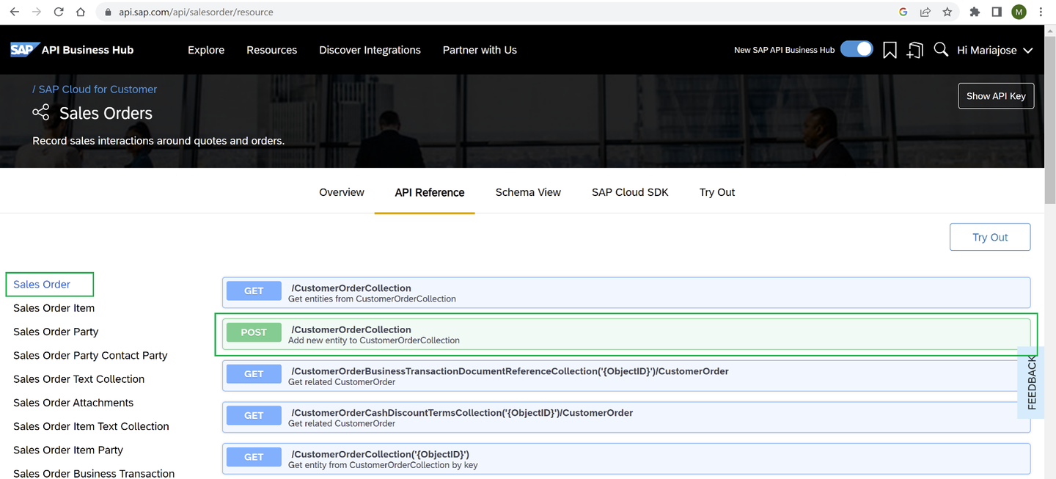Viewport: 1056px width, 479px height.
Task: Select Sales Order Party entry
Action: (56, 332)
